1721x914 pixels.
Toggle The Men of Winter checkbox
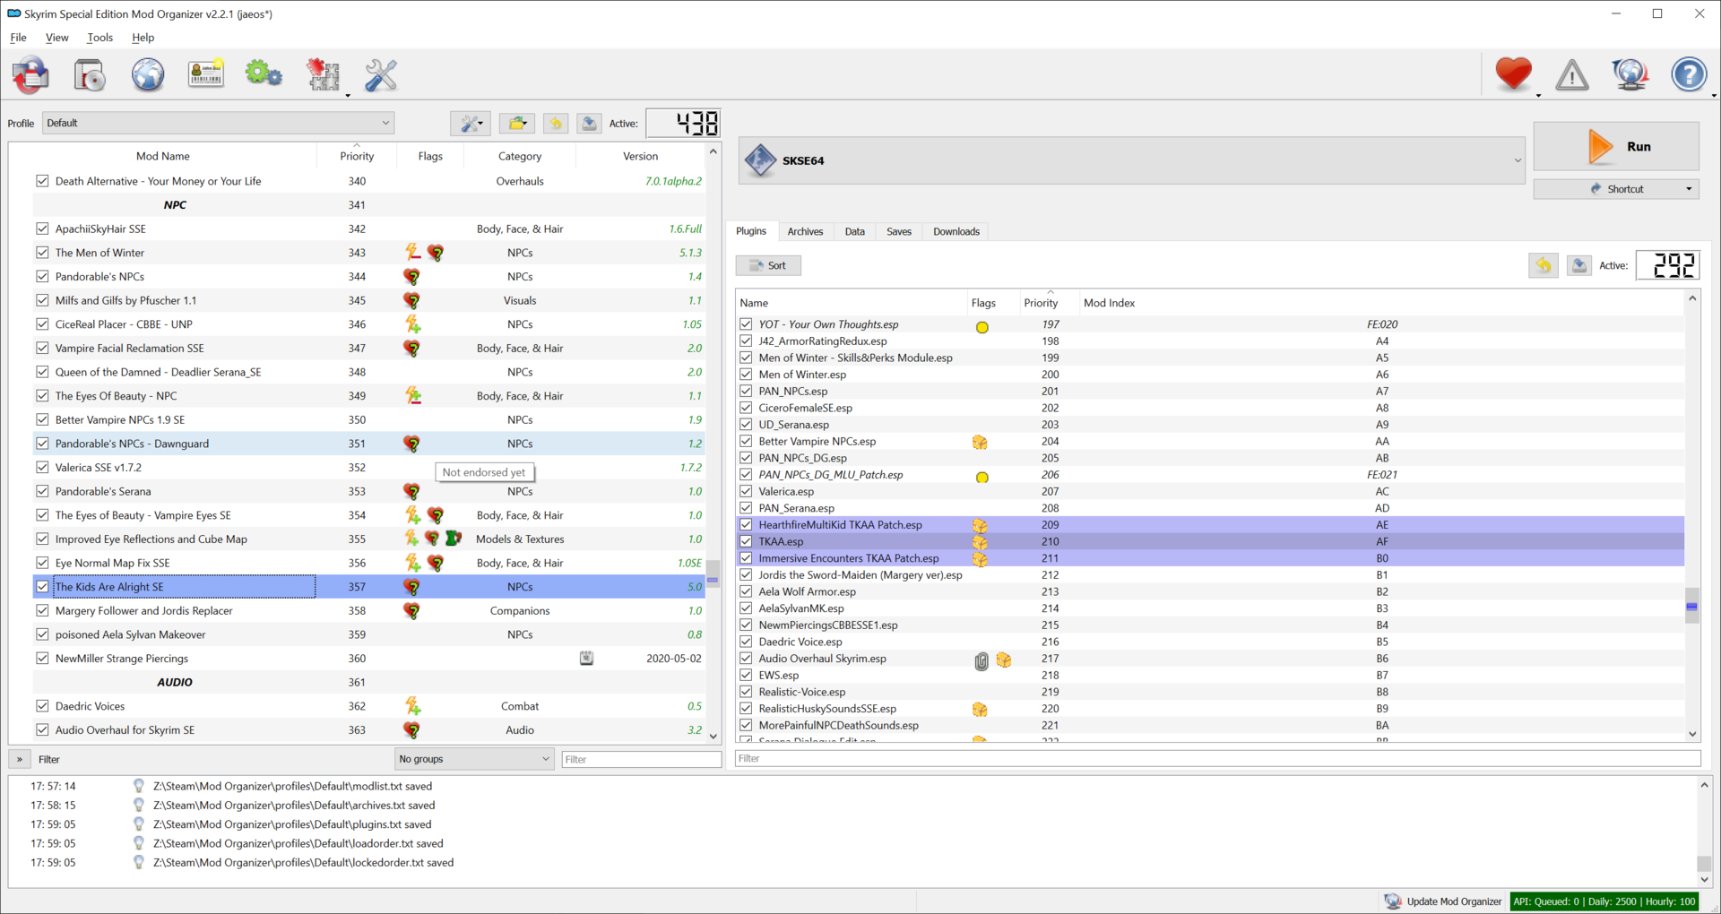(x=42, y=253)
